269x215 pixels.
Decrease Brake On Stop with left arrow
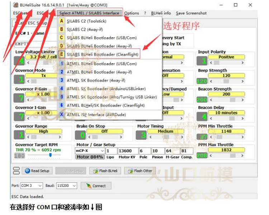[89, 137]
